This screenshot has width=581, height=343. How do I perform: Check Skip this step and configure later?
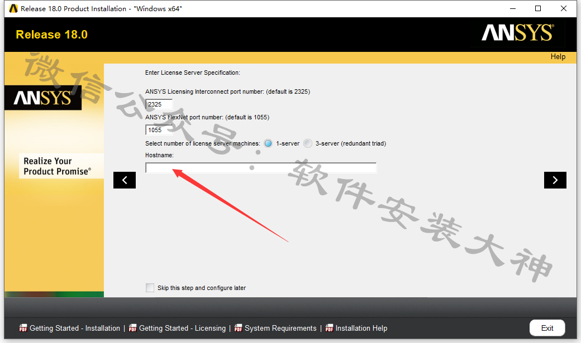150,288
